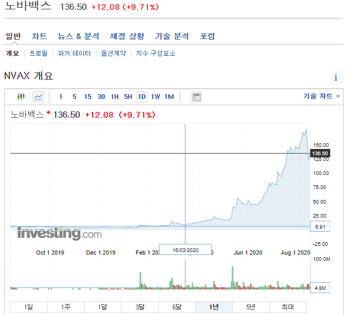The height and width of the screenshot is (315, 350).
Task: Click the 100.0M volume axis label
Action: coord(322,259)
